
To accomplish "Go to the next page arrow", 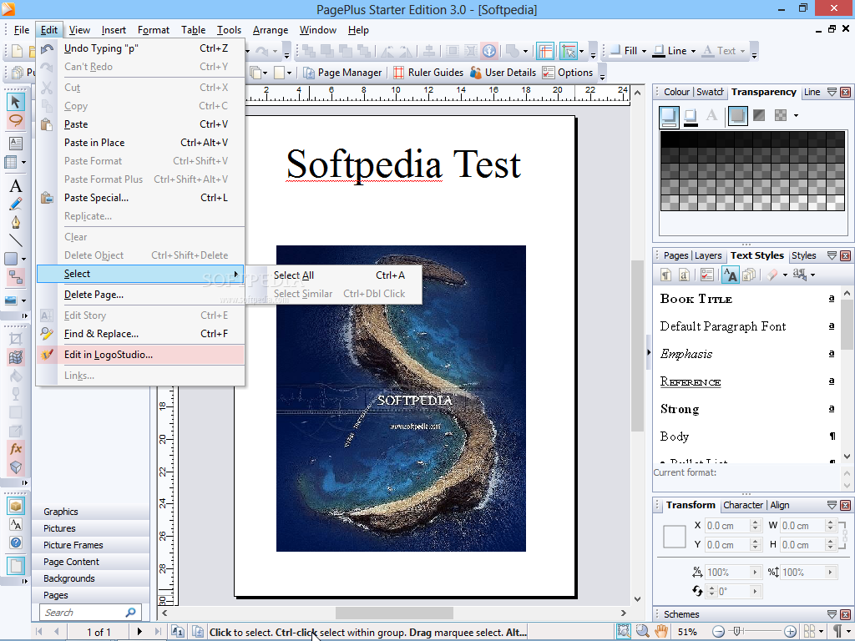I will [x=139, y=632].
